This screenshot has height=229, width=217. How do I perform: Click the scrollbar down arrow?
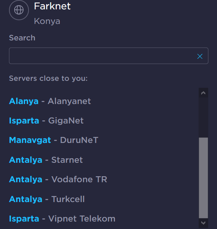(x=203, y=223)
